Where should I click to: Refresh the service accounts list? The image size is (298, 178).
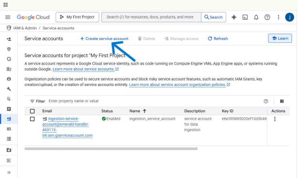[218, 39]
